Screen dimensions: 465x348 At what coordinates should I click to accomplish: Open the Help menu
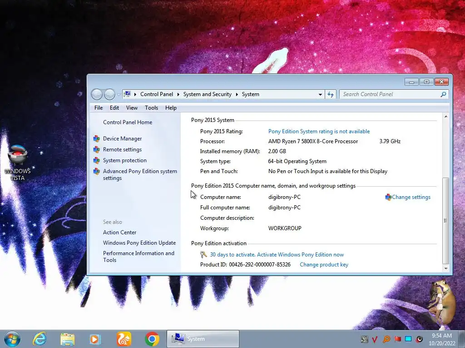(x=171, y=108)
